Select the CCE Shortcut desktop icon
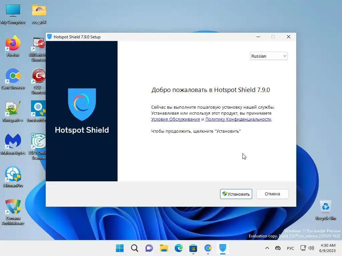Screen dimensions: 342x256 click(x=38, y=81)
